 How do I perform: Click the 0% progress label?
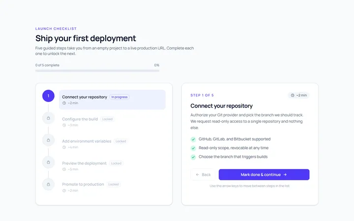(x=157, y=65)
